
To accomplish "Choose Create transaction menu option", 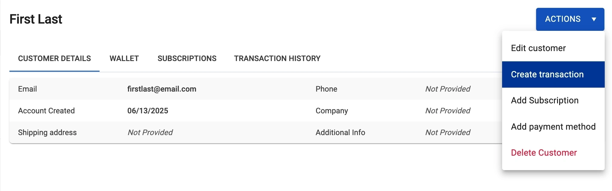I will [547, 75].
